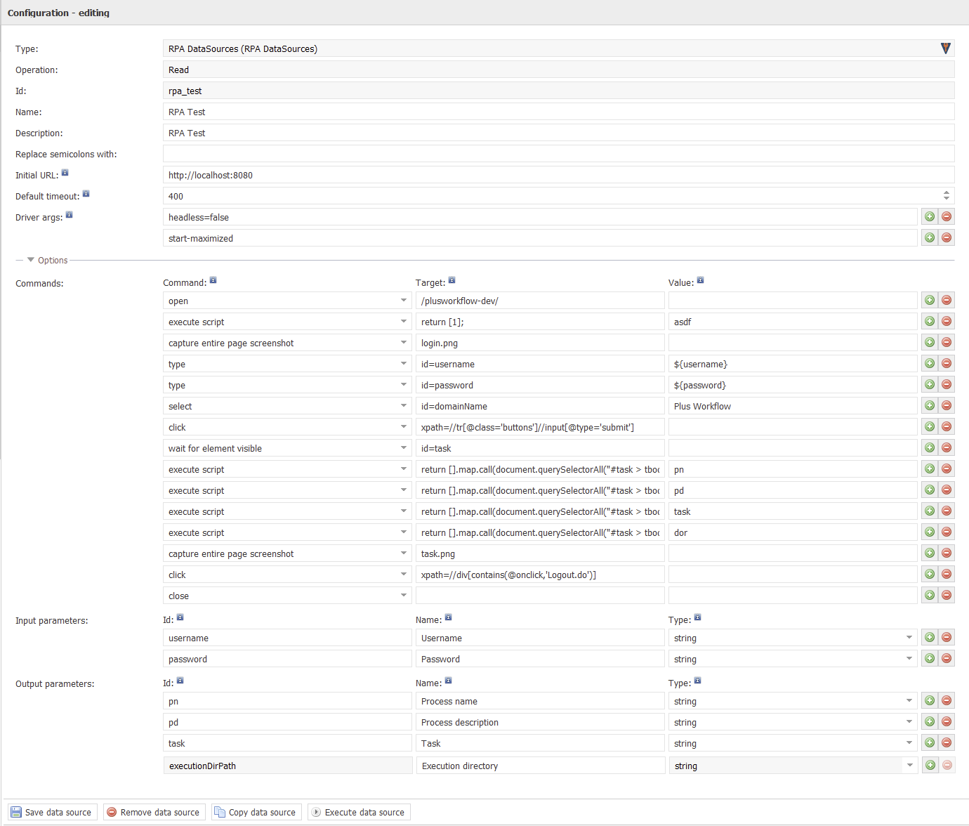Click Execute data source button
The image size is (969, 826).
pos(358,813)
